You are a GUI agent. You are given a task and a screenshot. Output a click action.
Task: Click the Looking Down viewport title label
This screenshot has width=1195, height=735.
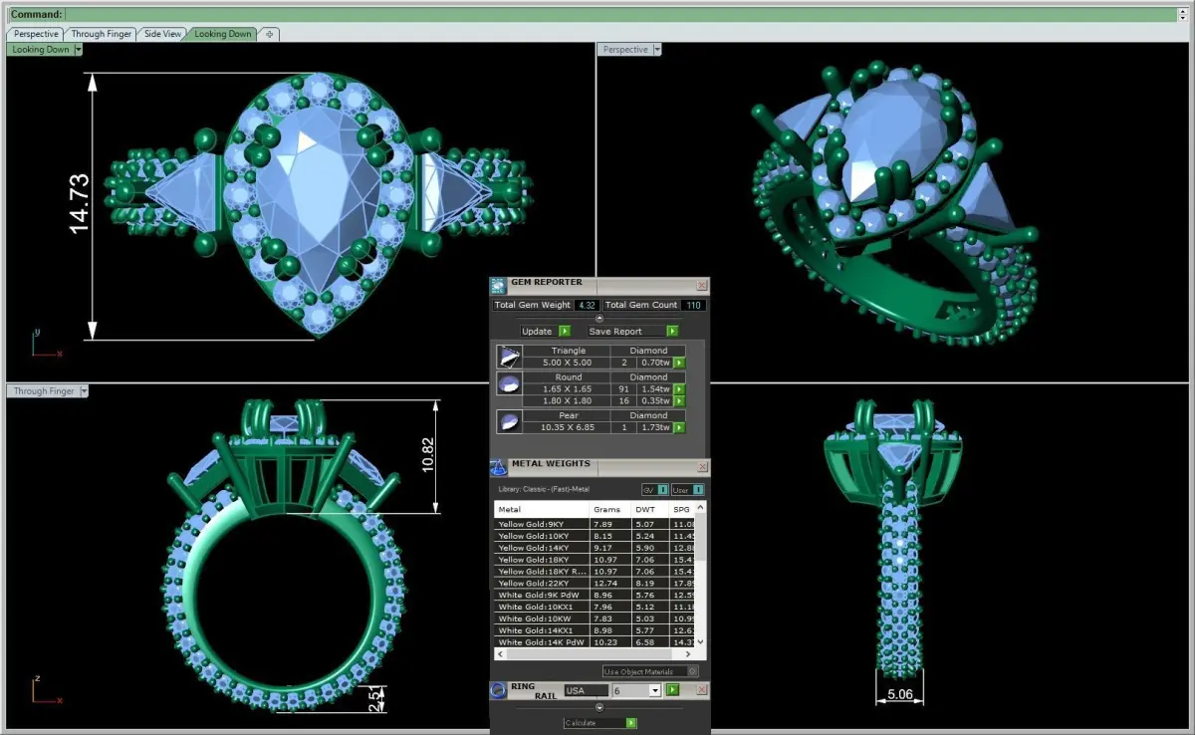pos(40,49)
